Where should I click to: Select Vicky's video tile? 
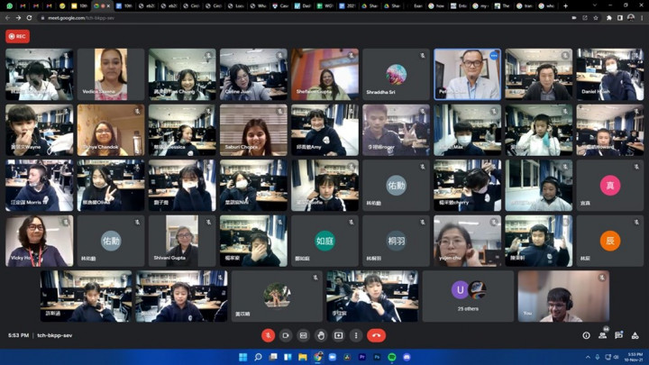click(x=38, y=242)
